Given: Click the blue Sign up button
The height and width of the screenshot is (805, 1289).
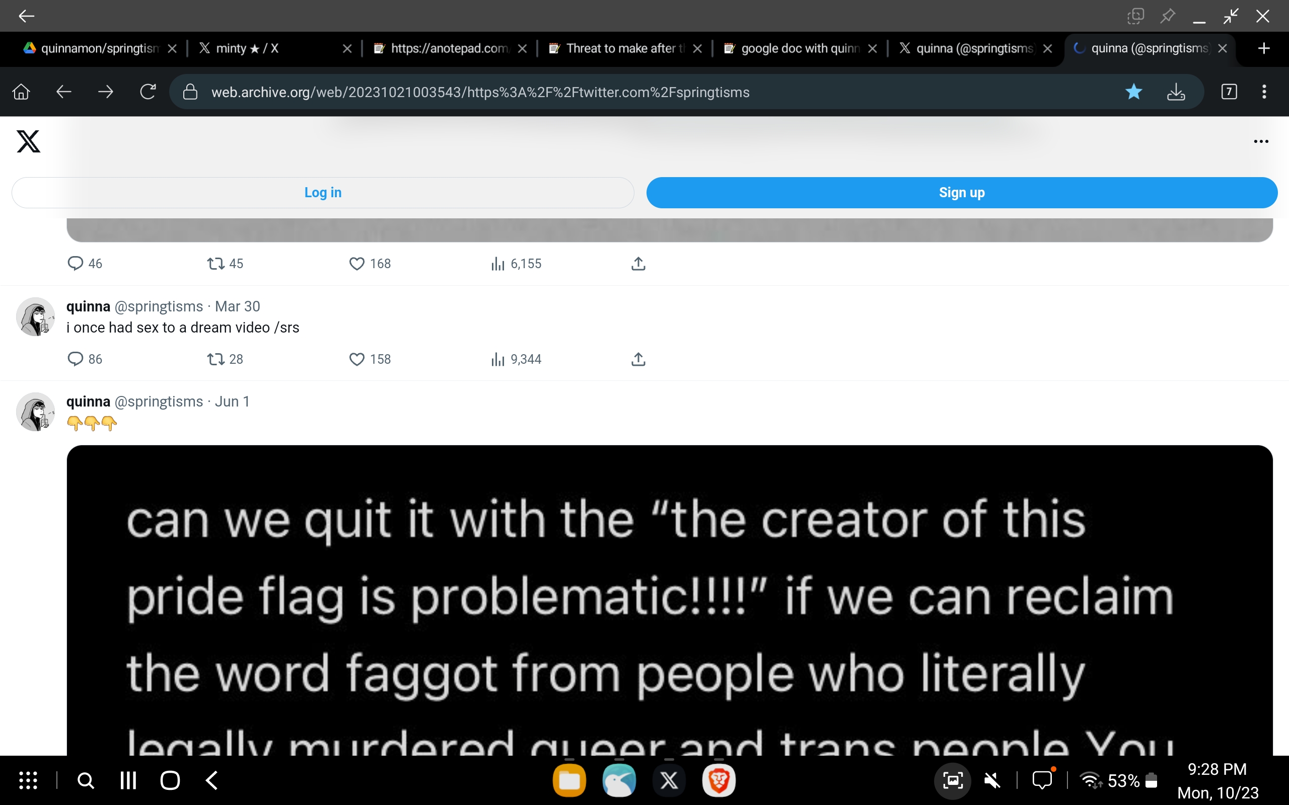Looking at the screenshot, I should 961,193.
